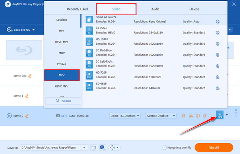Click the enhance effects star icon
This screenshot has width=240, height=154.
coord(183,116)
